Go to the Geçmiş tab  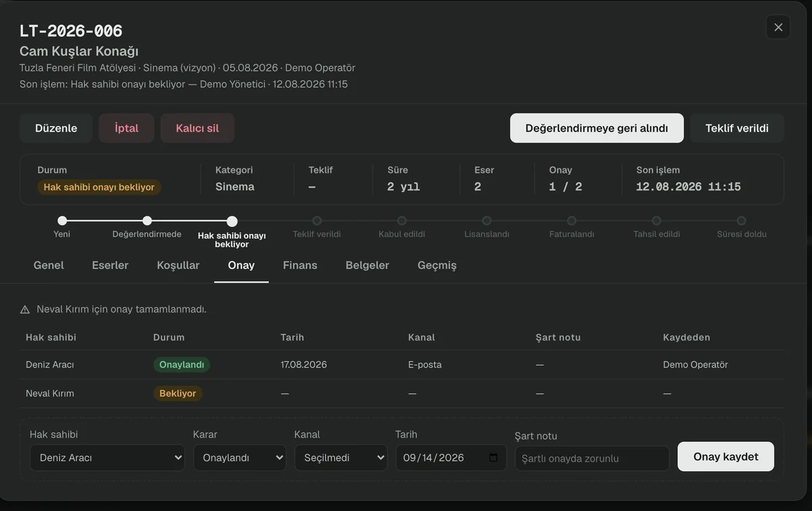coord(437,265)
